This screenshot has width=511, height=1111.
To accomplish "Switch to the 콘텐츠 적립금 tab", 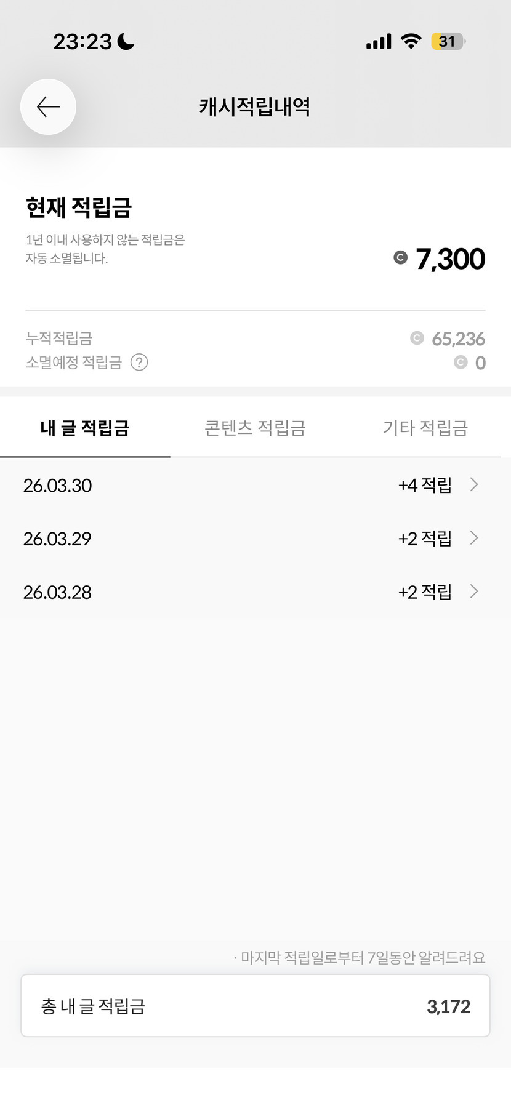I will (x=255, y=428).
